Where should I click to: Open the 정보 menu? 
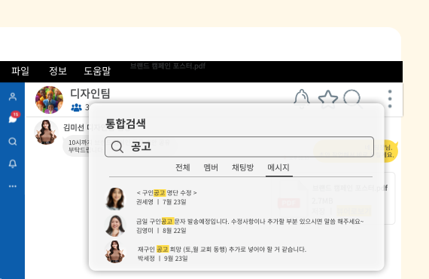coord(58,71)
